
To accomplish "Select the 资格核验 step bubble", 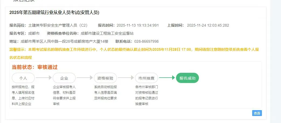I will 105,78.
